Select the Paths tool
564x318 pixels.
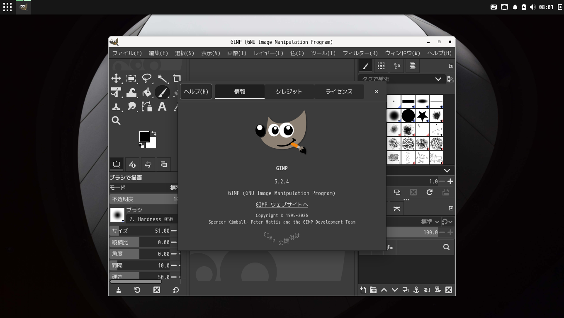(147, 106)
